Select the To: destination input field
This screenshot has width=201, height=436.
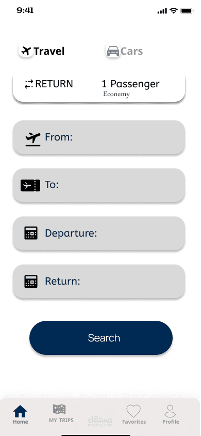(x=99, y=185)
